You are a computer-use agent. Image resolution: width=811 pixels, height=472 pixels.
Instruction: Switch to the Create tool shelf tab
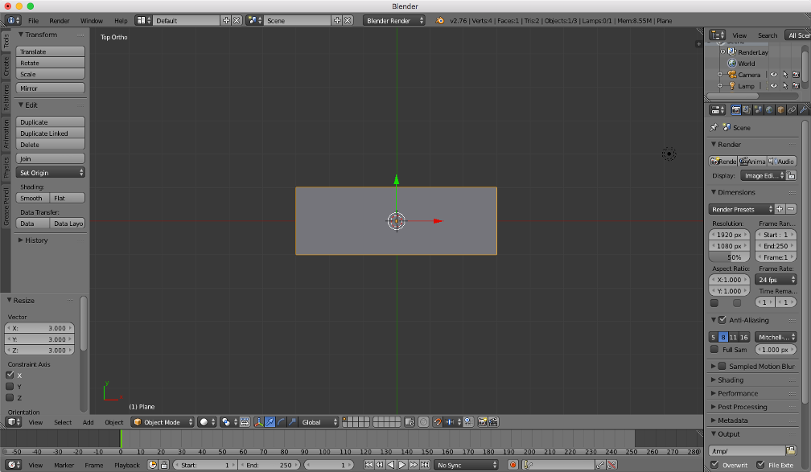tap(6, 67)
